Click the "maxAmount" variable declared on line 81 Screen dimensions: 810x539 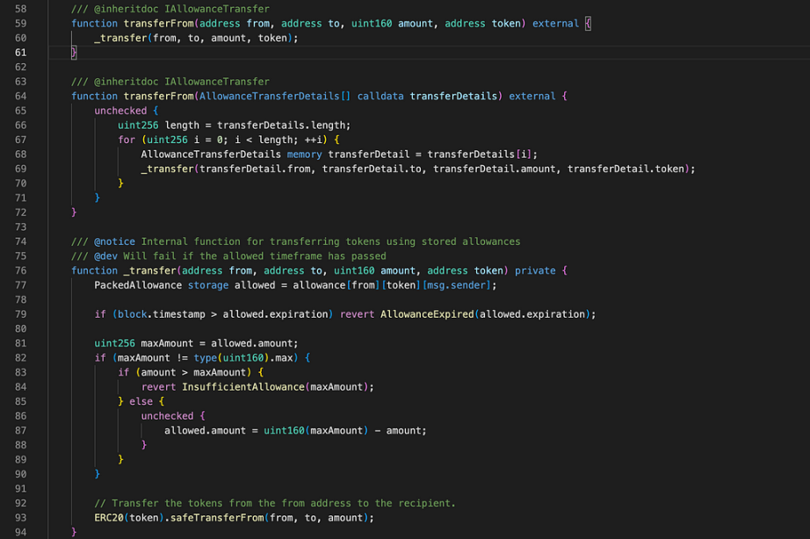coord(167,343)
